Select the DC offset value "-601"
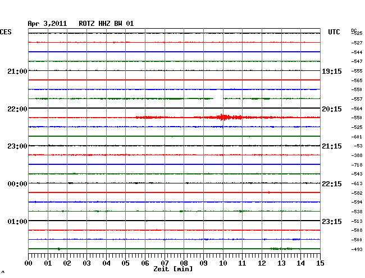365x278 pixels. click(x=357, y=137)
